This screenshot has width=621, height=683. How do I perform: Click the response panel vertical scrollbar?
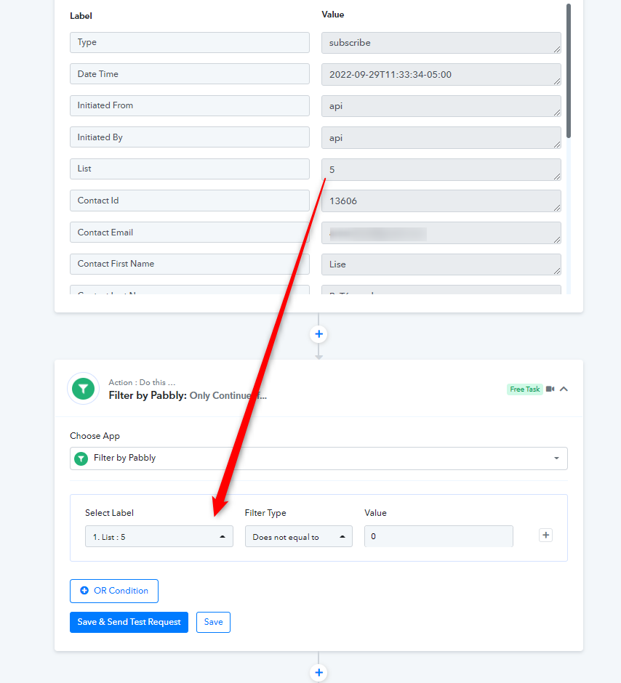(x=568, y=70)
